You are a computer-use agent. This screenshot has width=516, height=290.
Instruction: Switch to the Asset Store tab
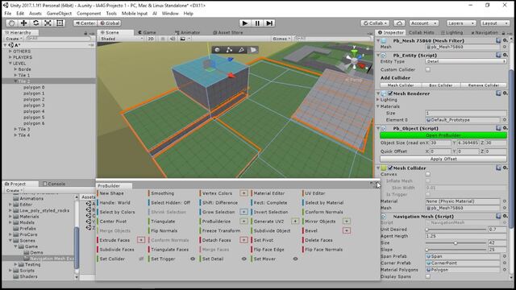[x=227, y=32]
